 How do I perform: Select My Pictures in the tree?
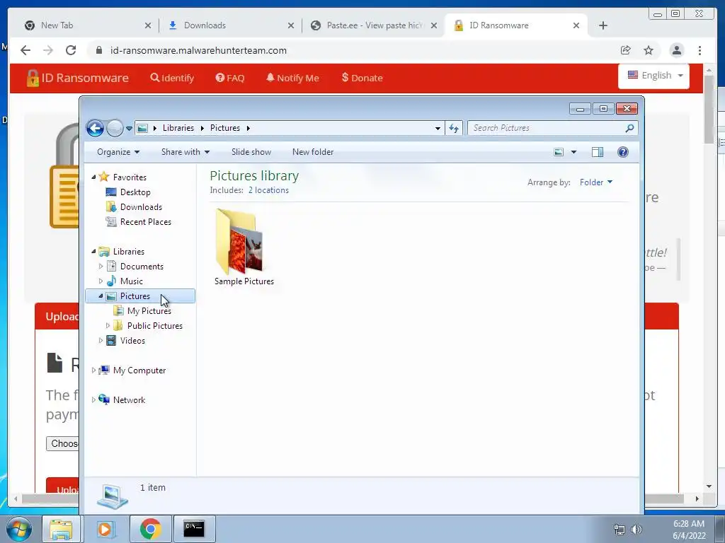pyautogui.click(x=149, y=311)
